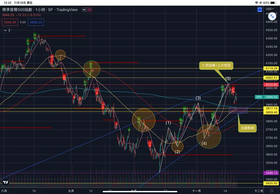Click 十二月 on the time axis
Image resolution: width=280 pixels, height=194 pixels.
pyautogui.click(x=259, y=191)
